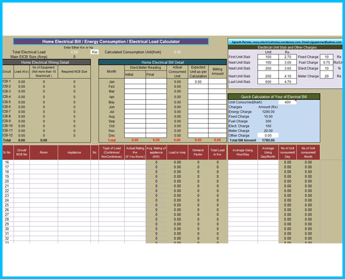Click the First Unit Slab rate 2.70

pos(288,57)
